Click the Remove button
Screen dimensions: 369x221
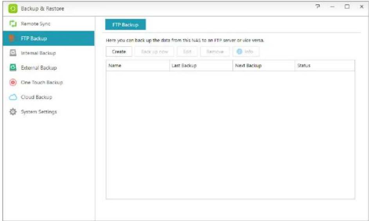point(215,52)
